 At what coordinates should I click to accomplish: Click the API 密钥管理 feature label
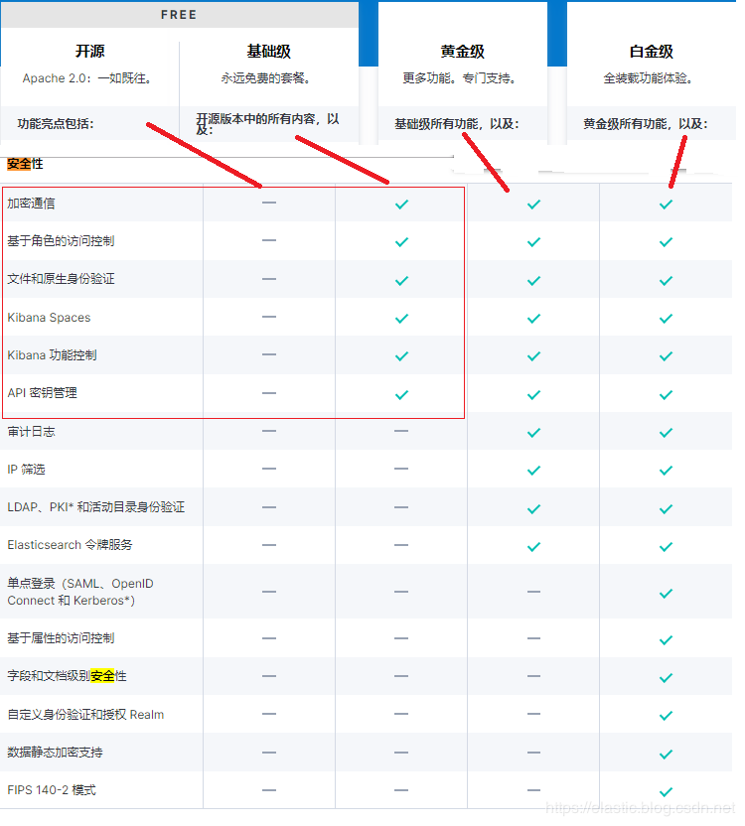pos(42,393)
